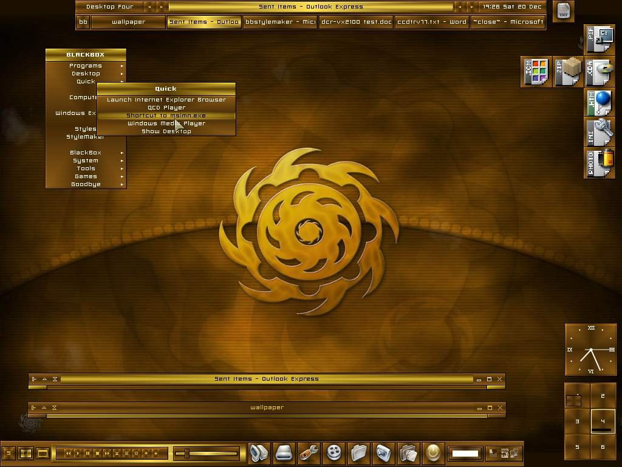Open the .PIF shortcut file icon
622x467 pixels.
click(x=600, y=40)
